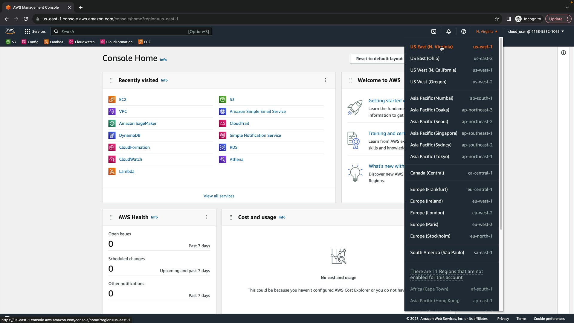Screen dimensions: 574x323
Task: Open the CloudShell terminal icon
Action: click(434, 31)
